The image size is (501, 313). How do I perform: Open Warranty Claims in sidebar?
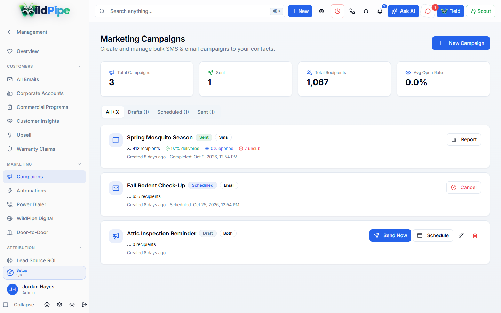click(x=44, y=149)
